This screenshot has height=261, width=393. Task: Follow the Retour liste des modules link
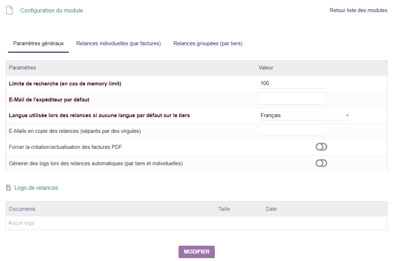pyautogui.click(x=359, y=10)
